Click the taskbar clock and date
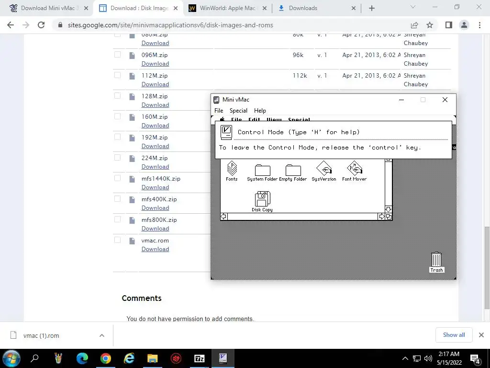490x368 pixels. tap(449, 358)
